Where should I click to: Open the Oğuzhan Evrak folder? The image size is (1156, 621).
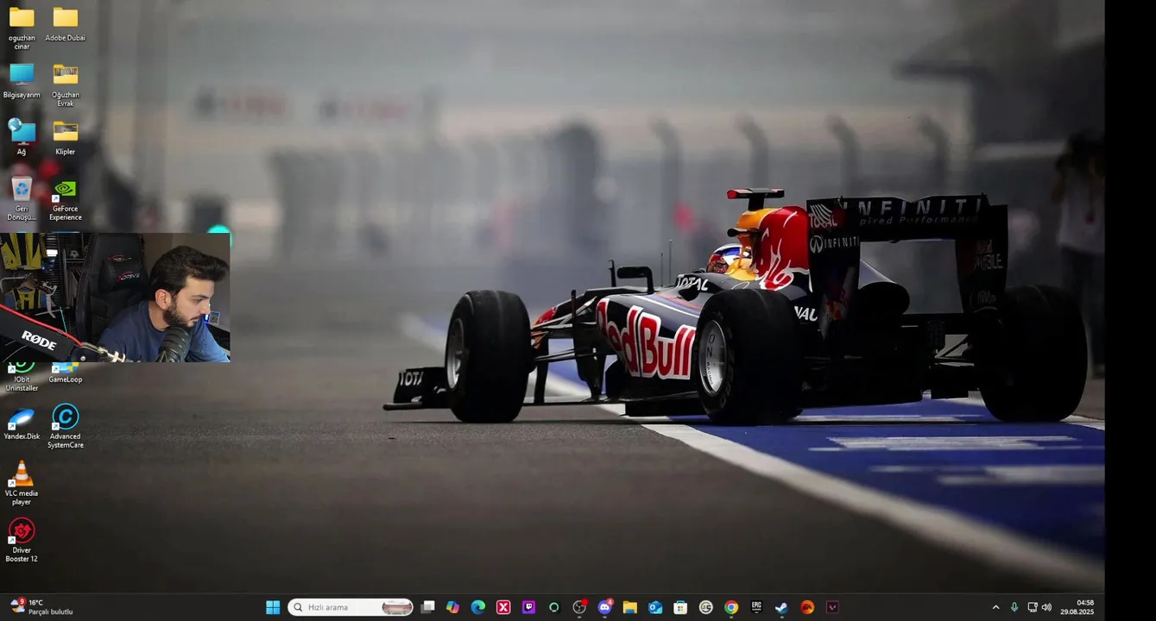(66, 85)
